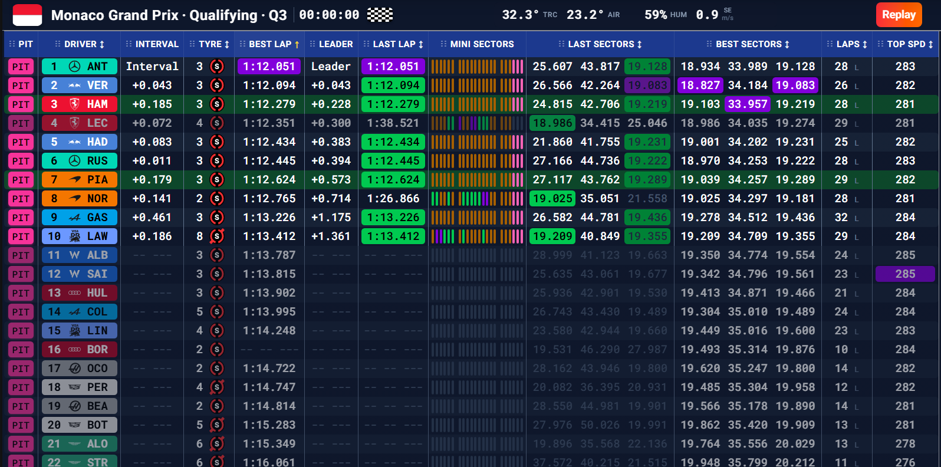Click the Haas logo beside OCO
Image resolution: width=941 pixels, height=467 pixels.
tap(75, 369)
